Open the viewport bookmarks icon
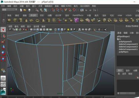The width and height of the screenshot is (139, 98). (17, 30)
